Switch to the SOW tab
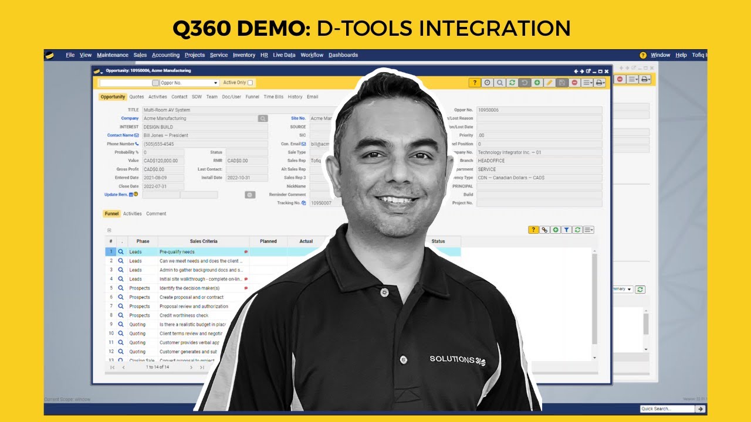751x422 pixels. point(197,97)
